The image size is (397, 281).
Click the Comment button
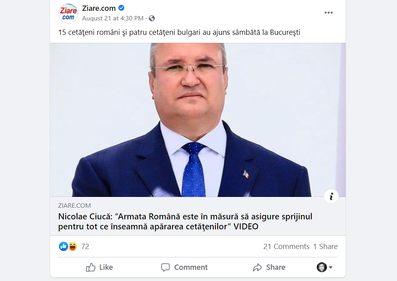pos(184,267)
